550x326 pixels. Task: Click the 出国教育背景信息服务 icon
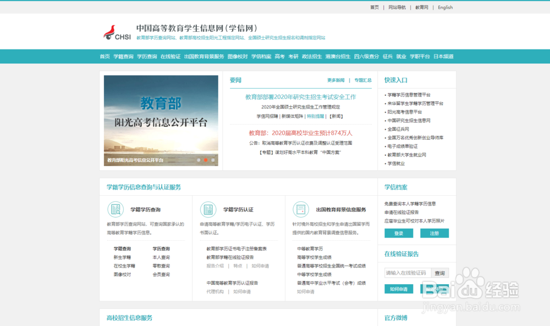coord(301,209)
